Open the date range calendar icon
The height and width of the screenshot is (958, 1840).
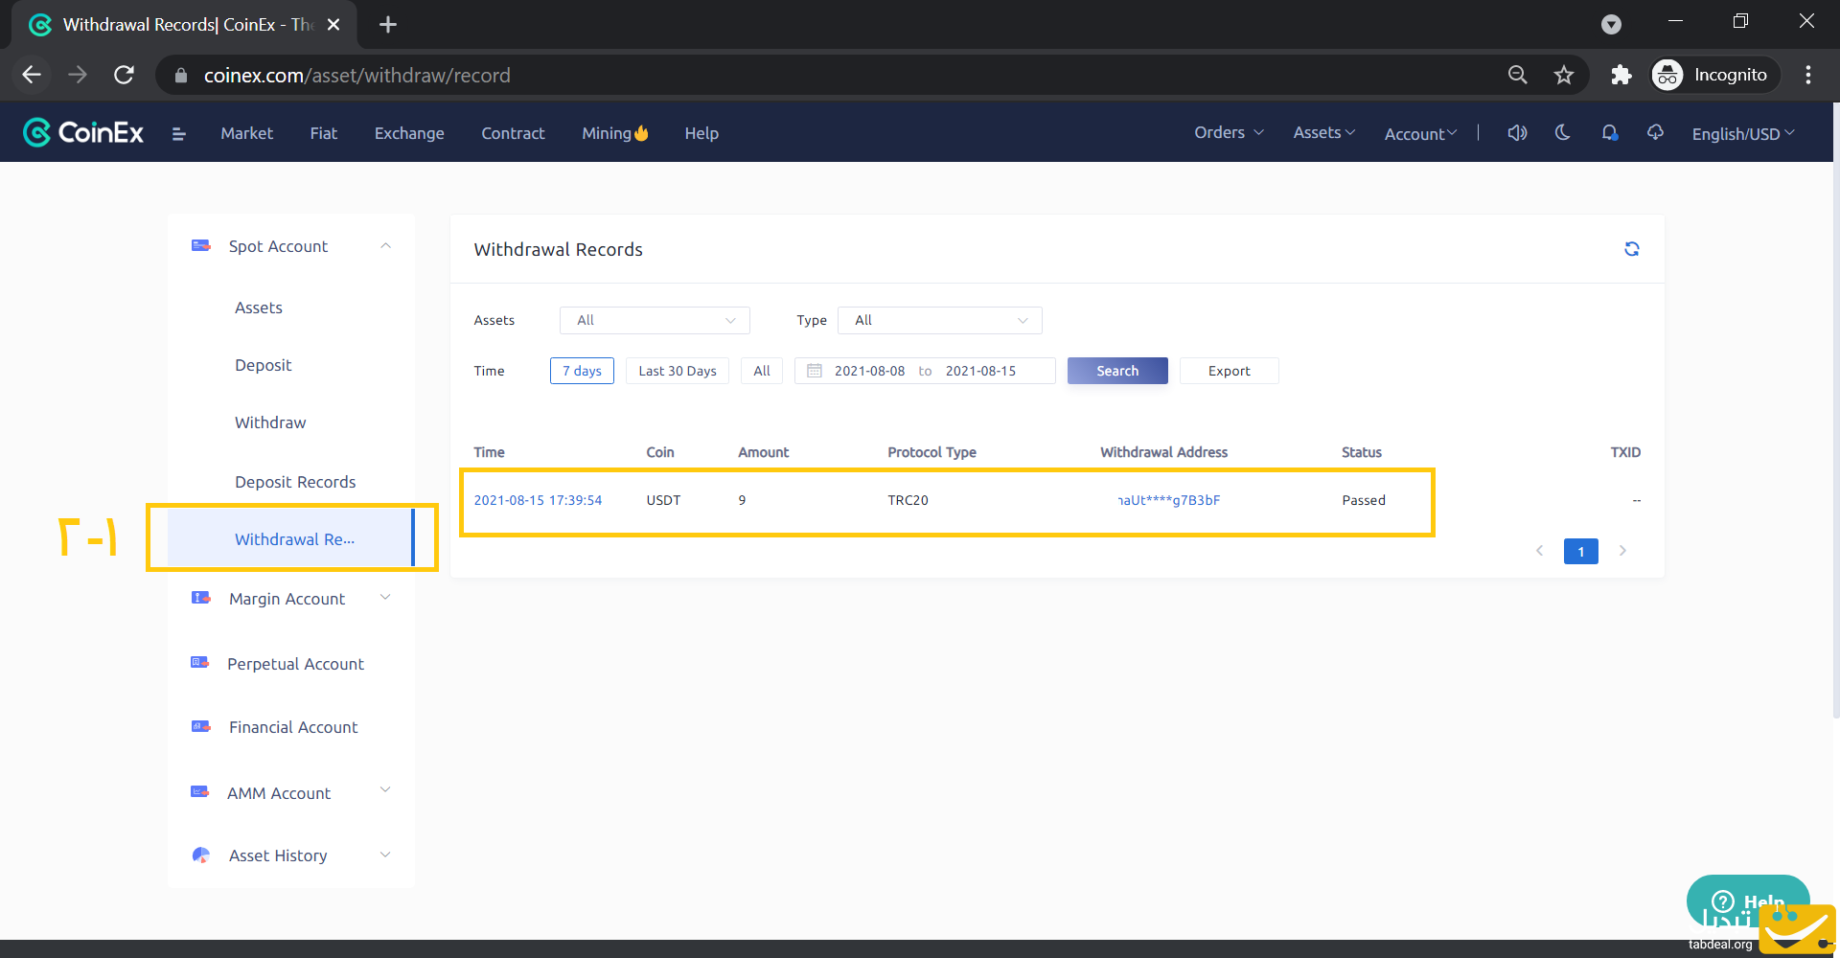[815, 371]
